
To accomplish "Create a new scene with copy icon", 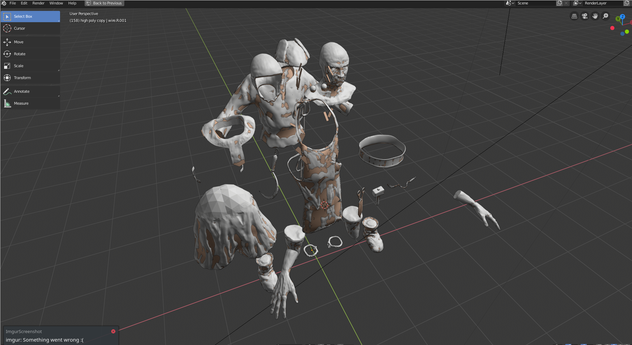I will pos(559,3).
